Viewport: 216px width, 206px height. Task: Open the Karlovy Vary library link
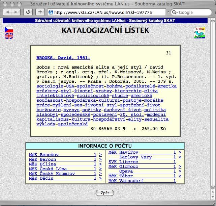pos(142,157)
